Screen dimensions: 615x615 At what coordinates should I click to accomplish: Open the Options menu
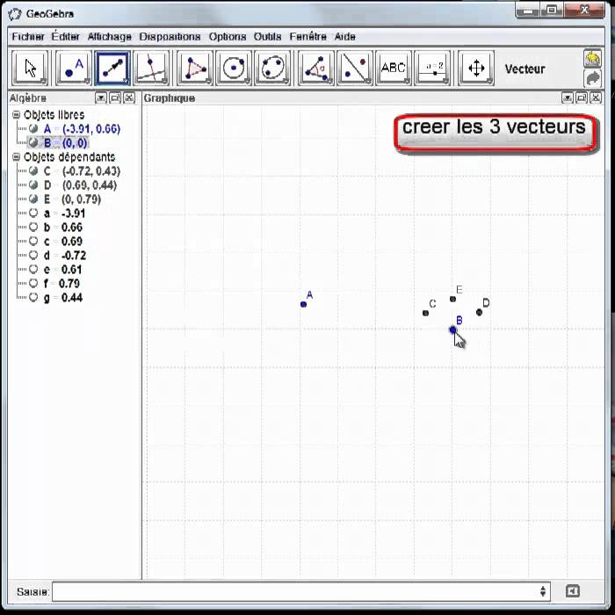coord(228,37)
